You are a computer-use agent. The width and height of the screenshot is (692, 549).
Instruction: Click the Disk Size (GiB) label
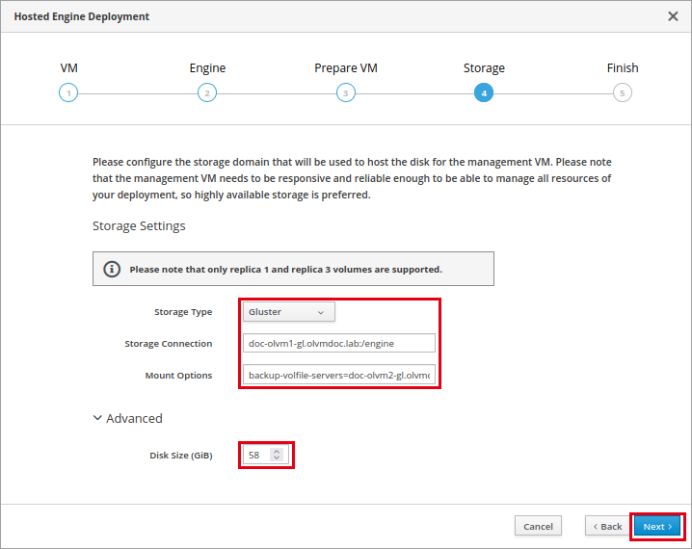point(181,455)
